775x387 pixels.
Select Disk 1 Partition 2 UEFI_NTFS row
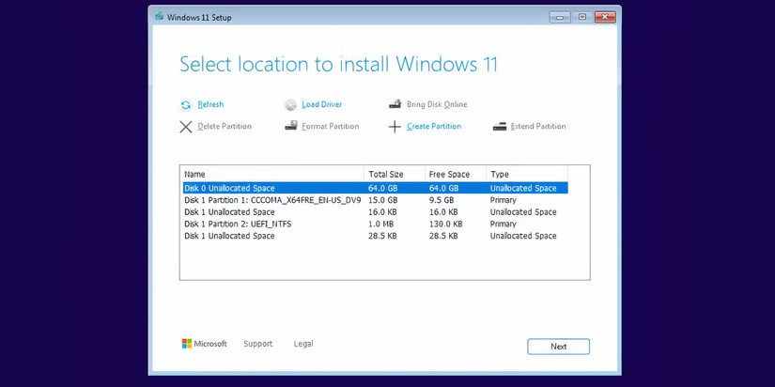(272, 224)
